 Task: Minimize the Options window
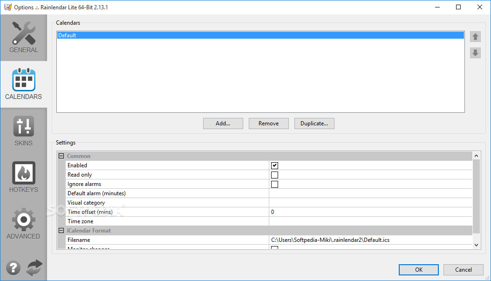437,7
